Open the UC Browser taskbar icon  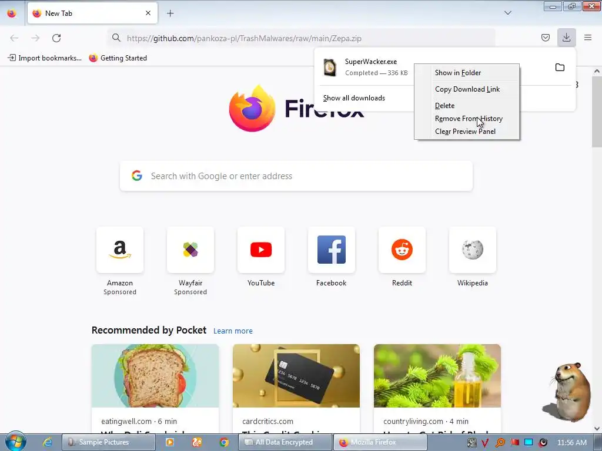point(197,442)
